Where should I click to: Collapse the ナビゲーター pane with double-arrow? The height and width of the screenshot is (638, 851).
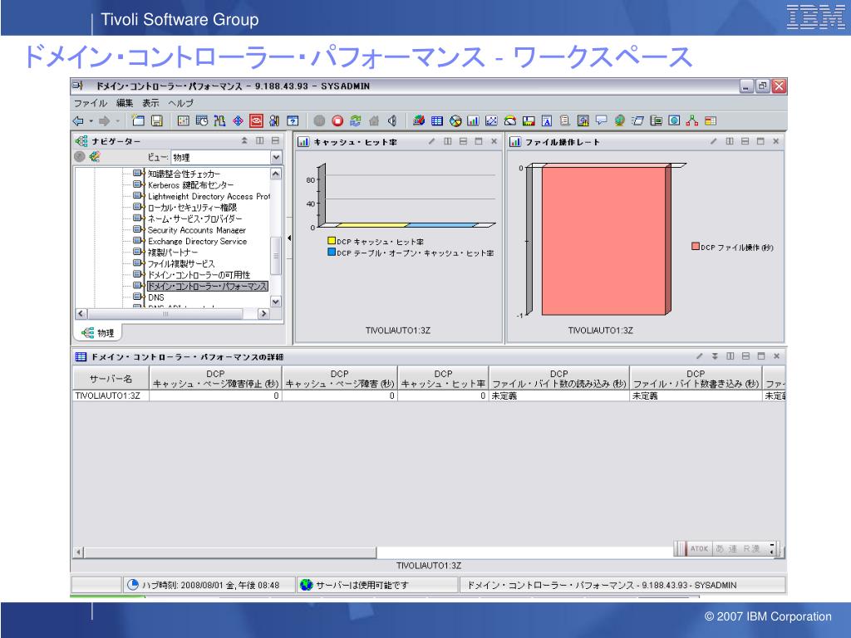pos(244,141)
